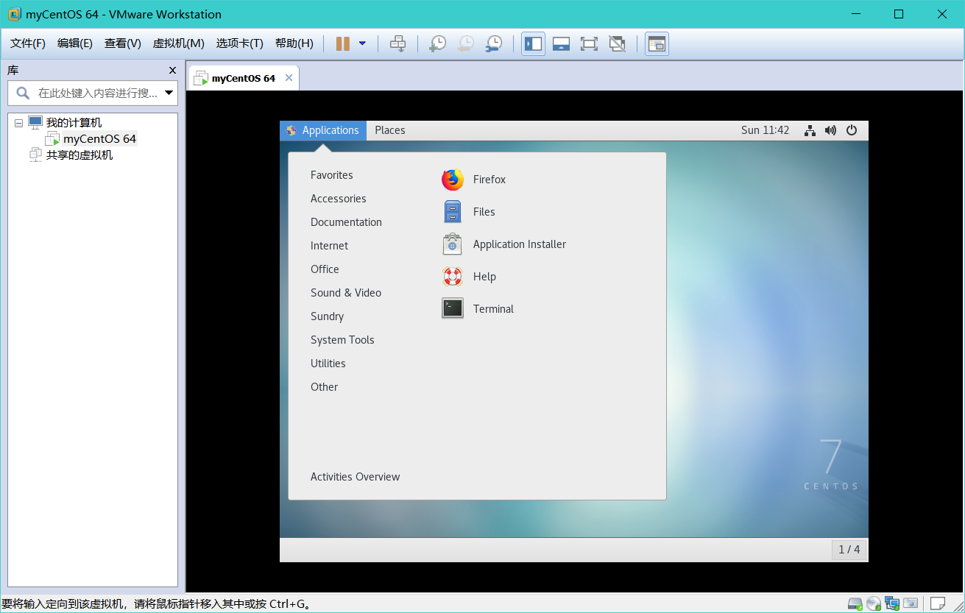Open the 帮助(H) menu
Screen dimensions: 965x613
coord(294,43)
